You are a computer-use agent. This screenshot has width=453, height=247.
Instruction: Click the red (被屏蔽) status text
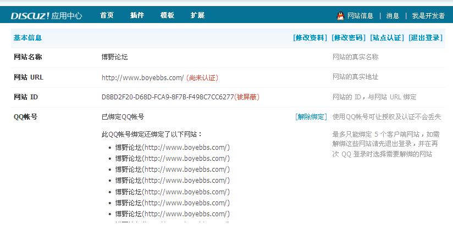coord(247,97)
